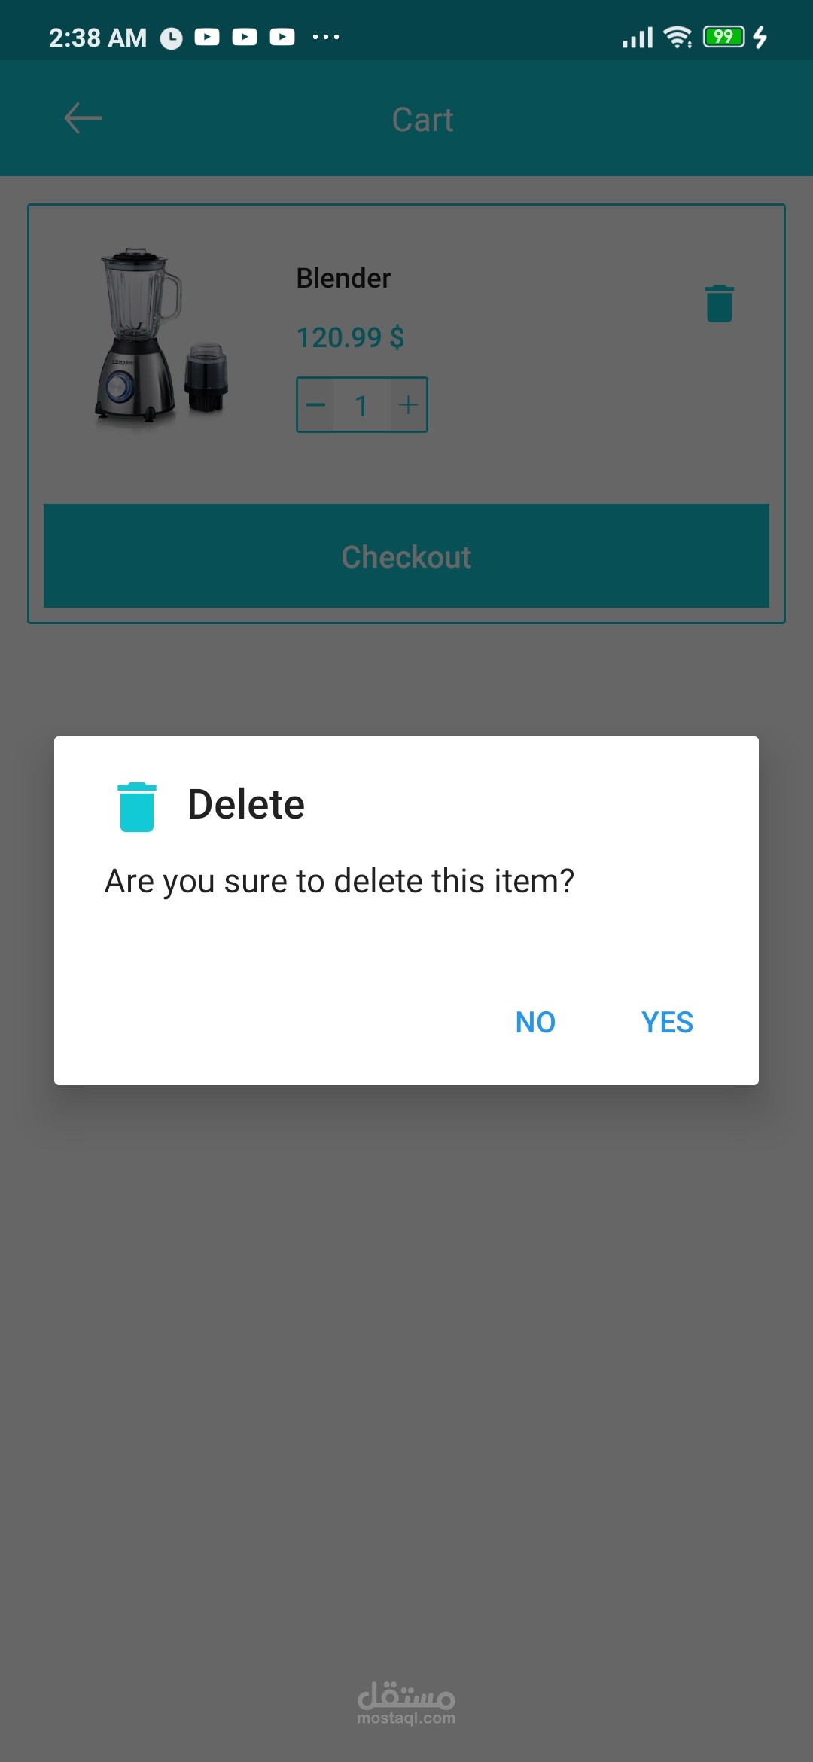813x1762 pixels.
Task: Decrease Blender quantity with minus button
Action: (x=316, y=405)
